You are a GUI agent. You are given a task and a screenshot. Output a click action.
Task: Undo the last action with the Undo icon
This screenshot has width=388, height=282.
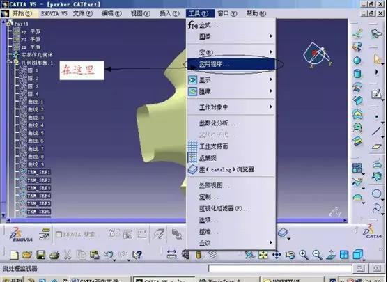(x=109, y=255)
